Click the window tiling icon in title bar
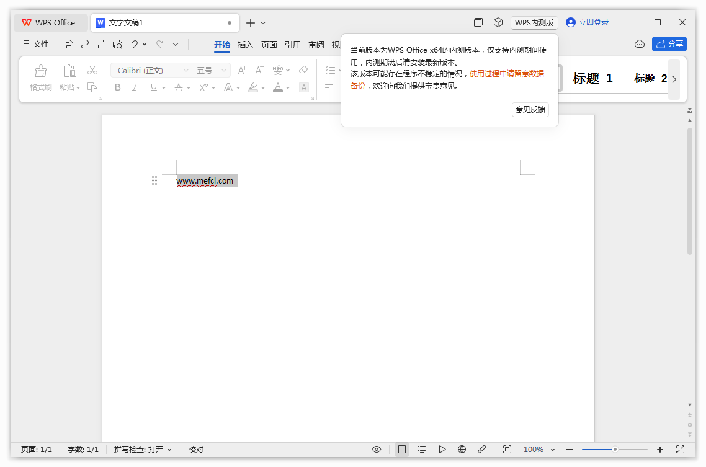Viewport: 706px width, 467px height. 478,22
